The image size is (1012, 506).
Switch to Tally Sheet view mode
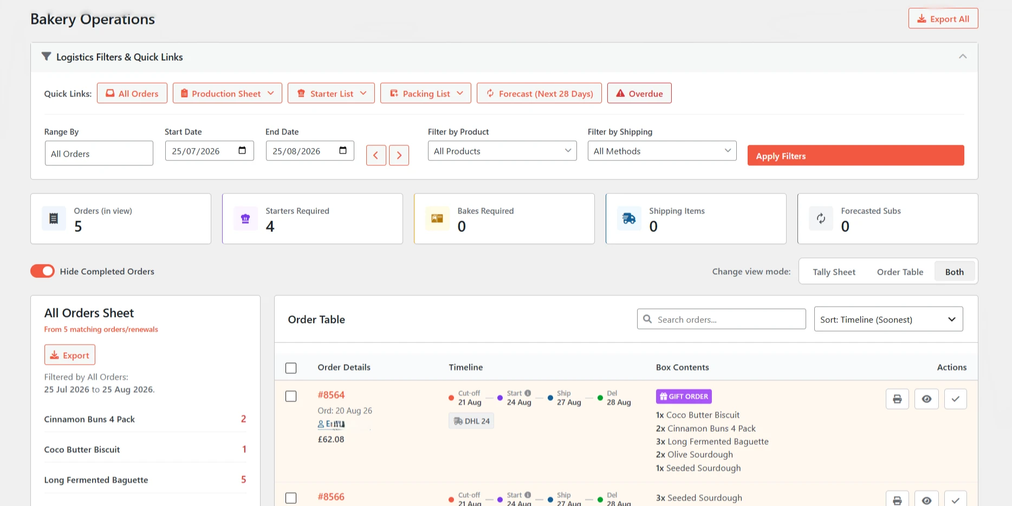point(834,271)
